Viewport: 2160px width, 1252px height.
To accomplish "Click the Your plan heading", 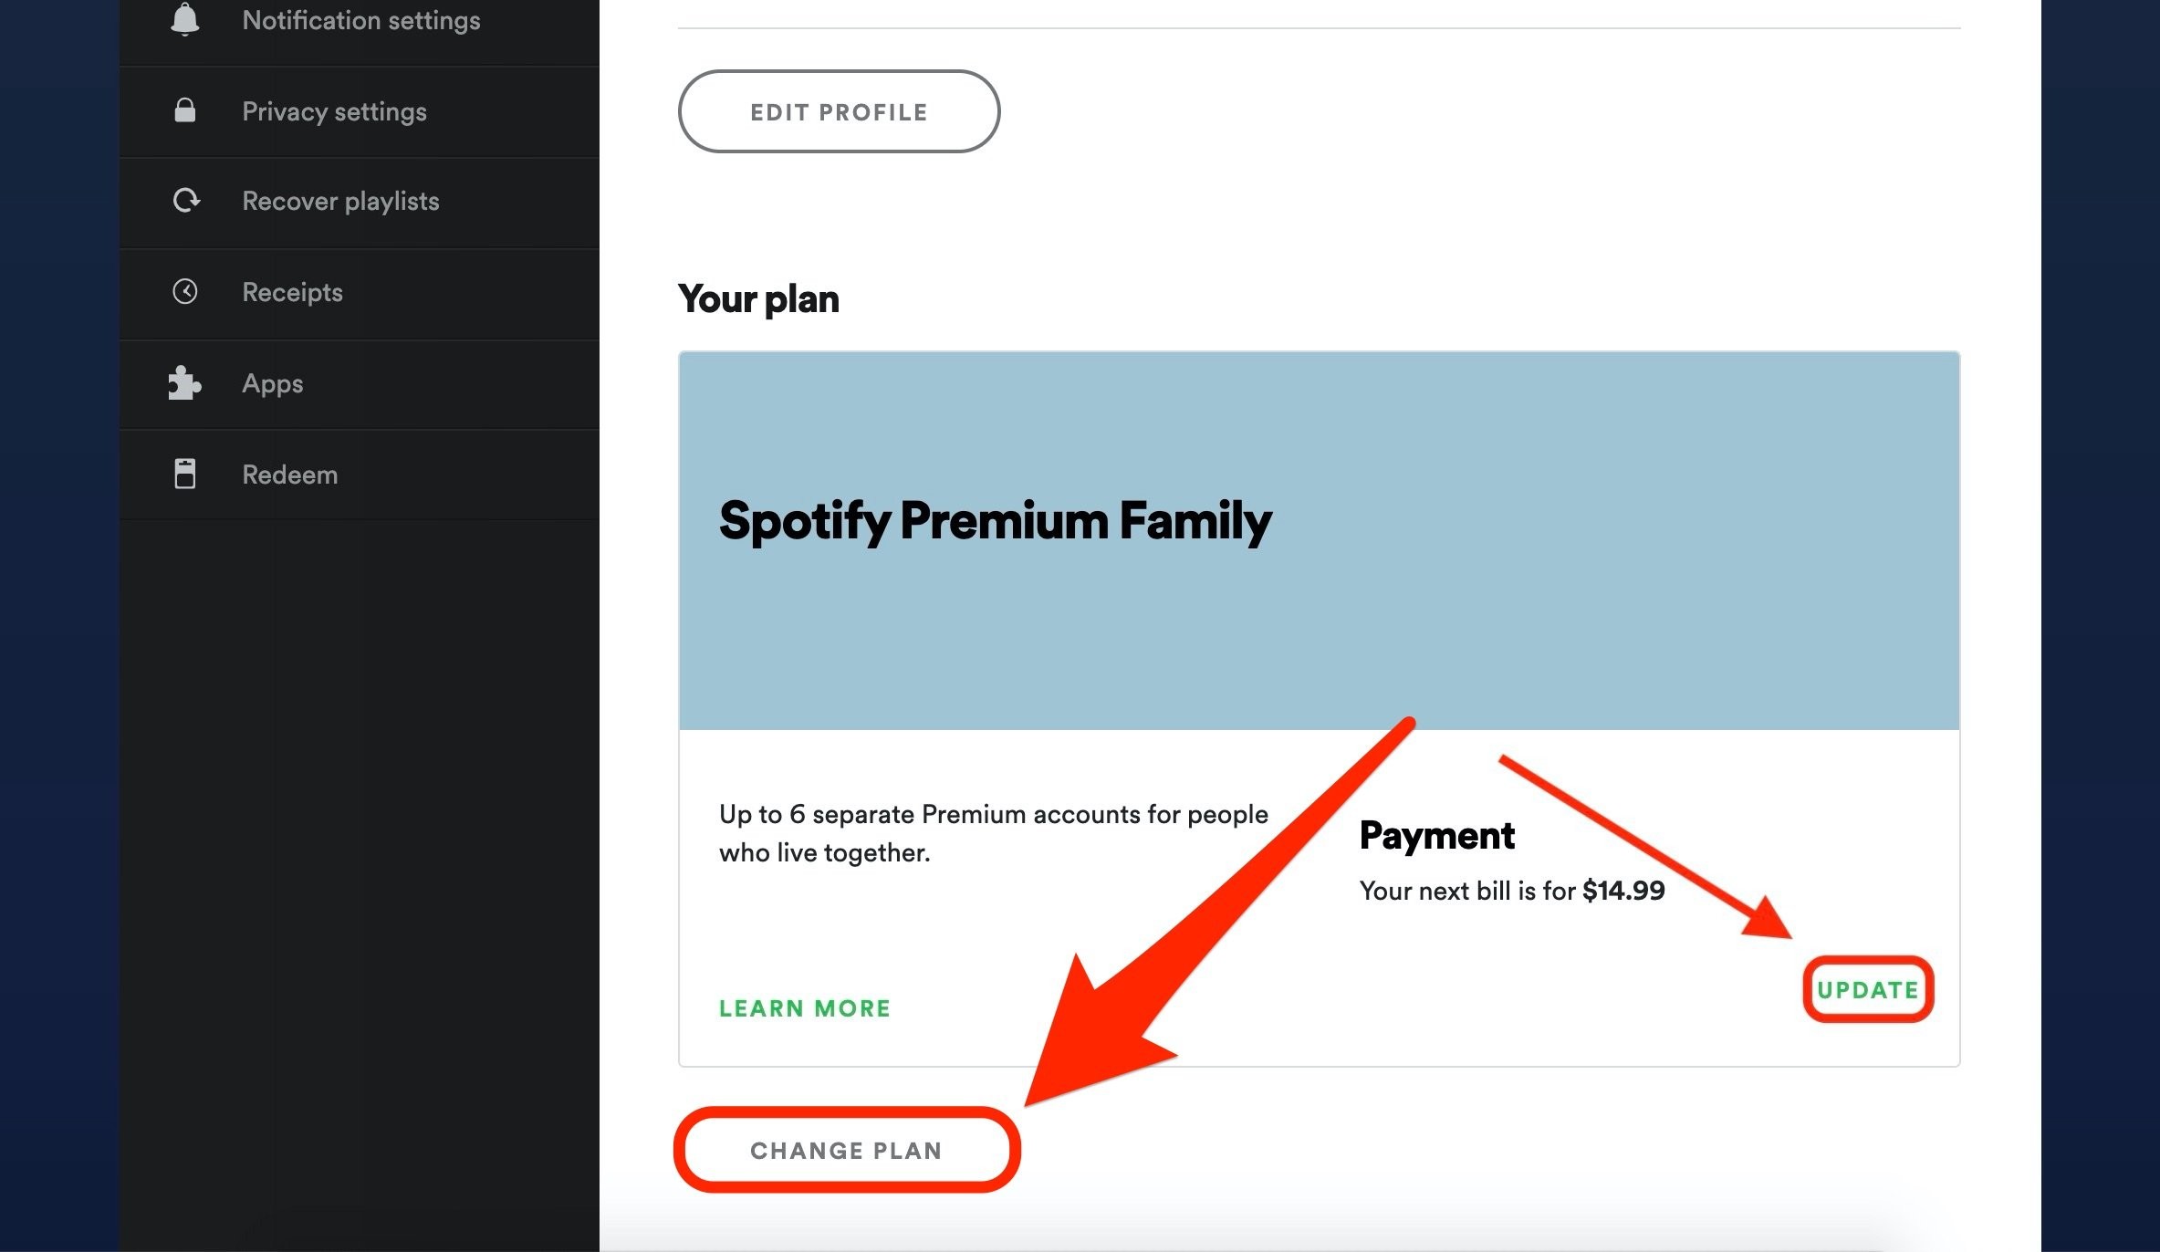I will pos(758,297).
